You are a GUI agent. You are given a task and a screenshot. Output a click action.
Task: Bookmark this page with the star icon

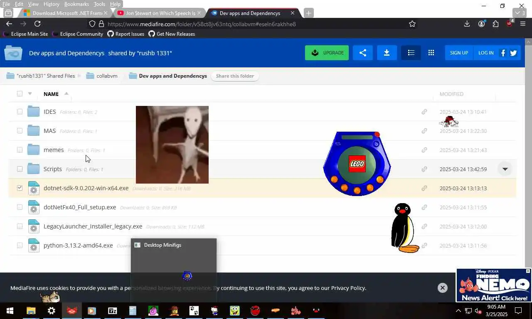(412, 24)
